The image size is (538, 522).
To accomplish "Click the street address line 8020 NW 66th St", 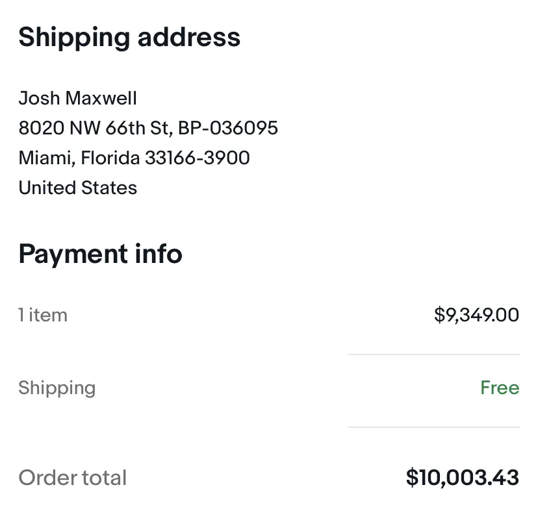I will pyautogui.click(x=94, y=128).
